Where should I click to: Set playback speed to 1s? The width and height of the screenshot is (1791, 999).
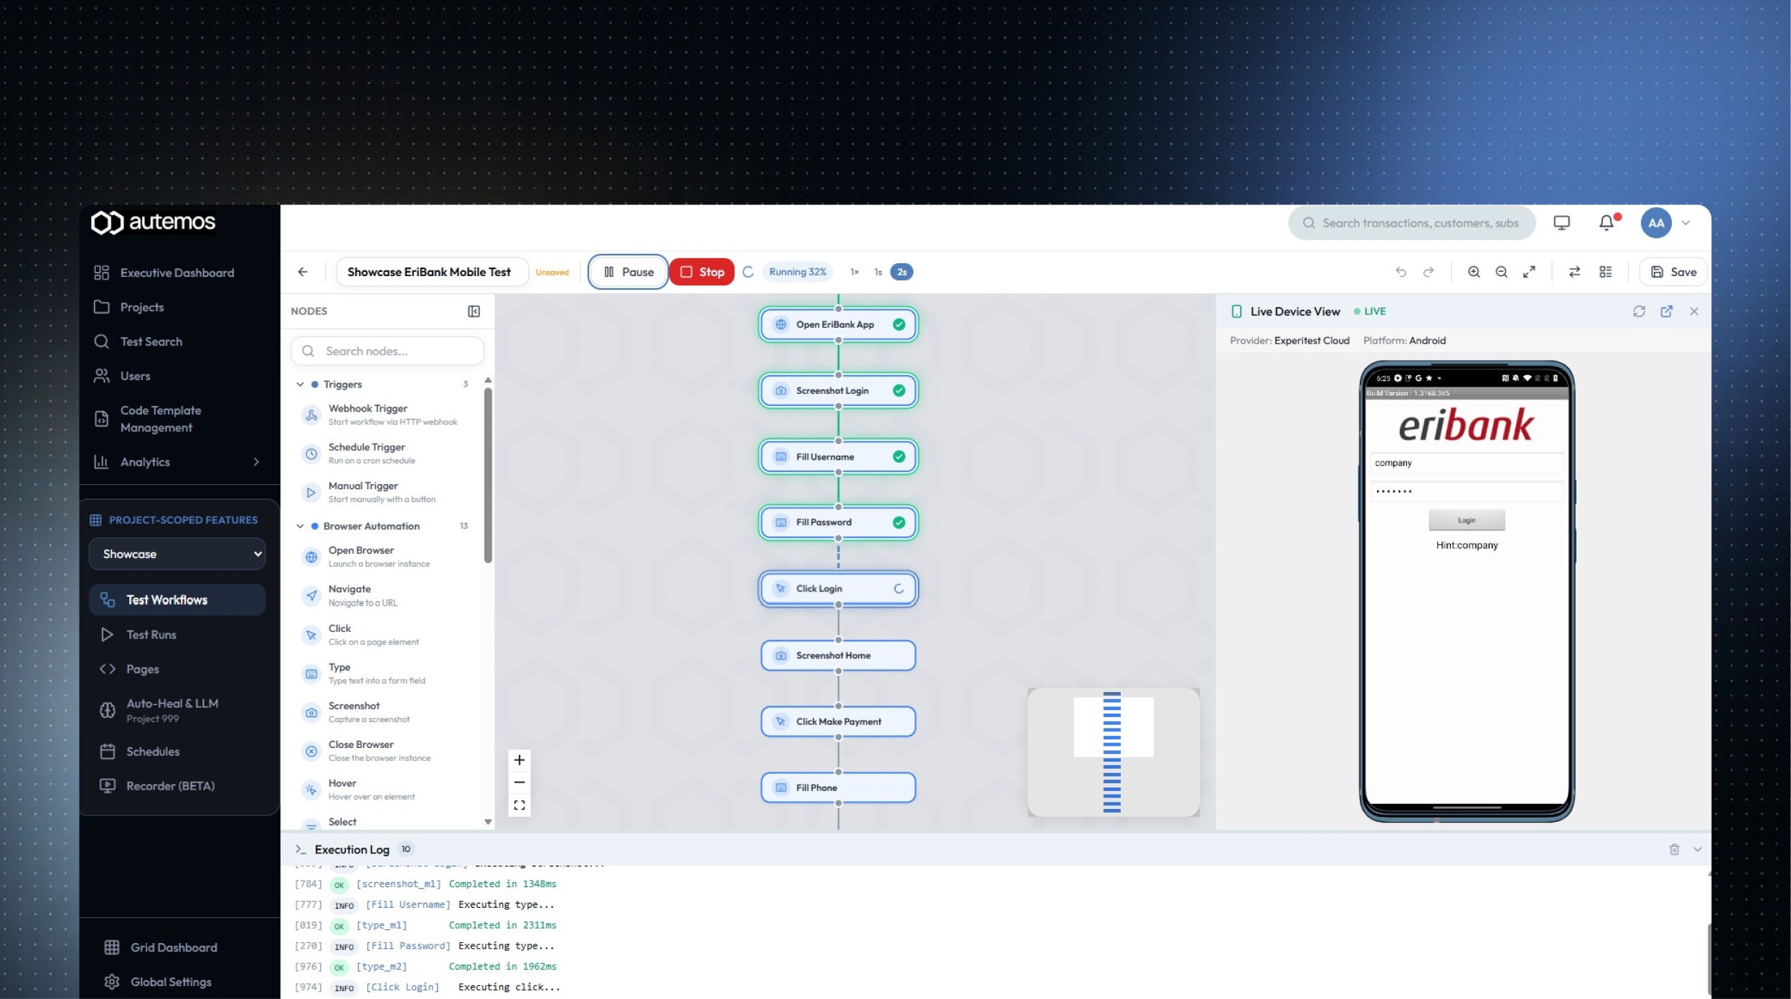(x=878, y=272)
